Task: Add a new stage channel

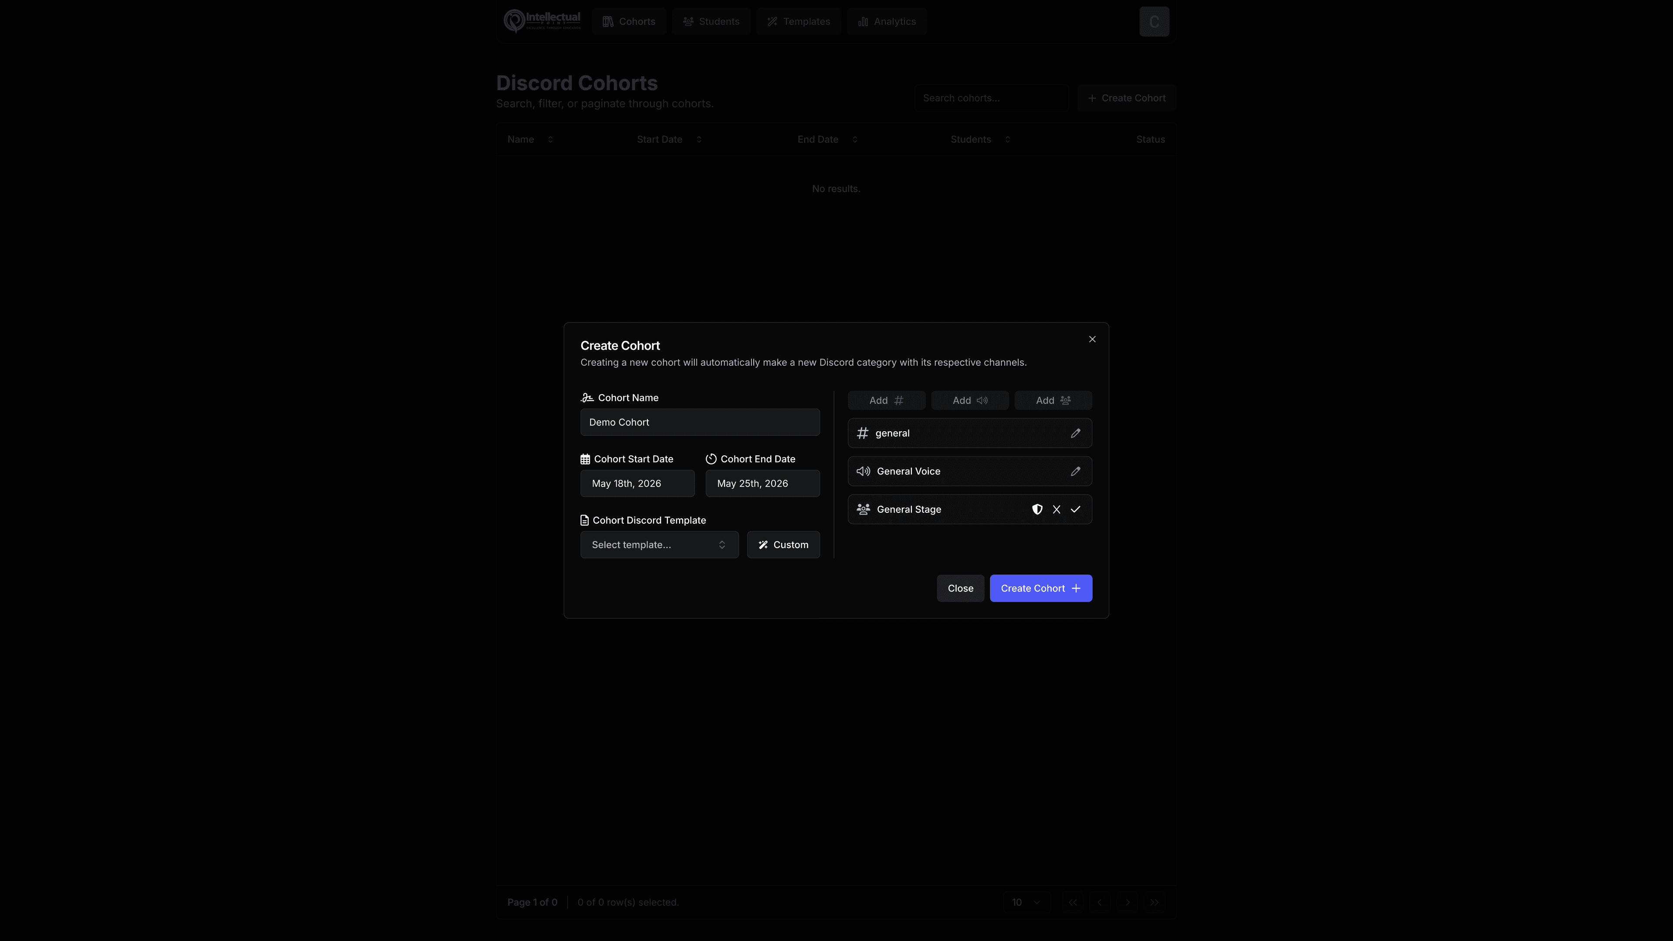Action: click(x=1053, y=401)
